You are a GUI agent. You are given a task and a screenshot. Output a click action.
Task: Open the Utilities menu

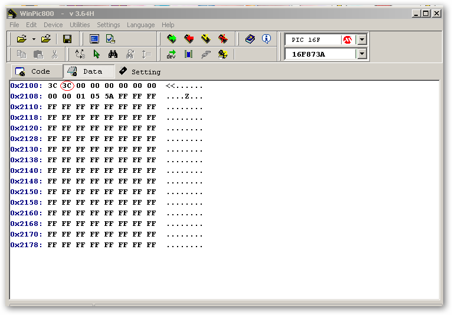[x=80, y=25]
